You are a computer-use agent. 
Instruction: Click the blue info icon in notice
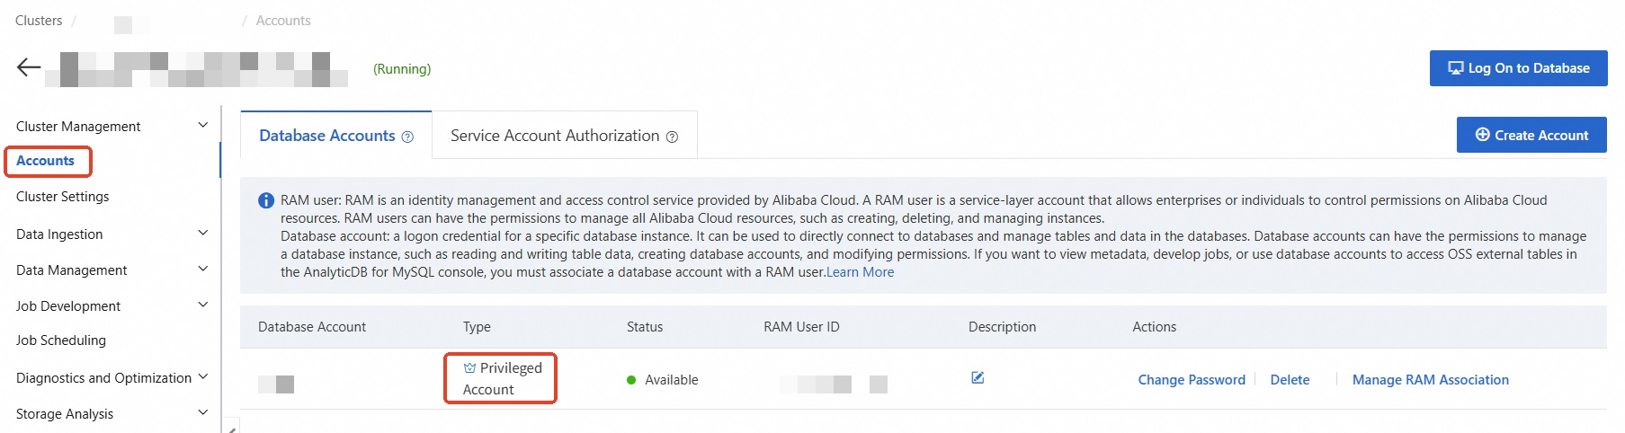266,200
